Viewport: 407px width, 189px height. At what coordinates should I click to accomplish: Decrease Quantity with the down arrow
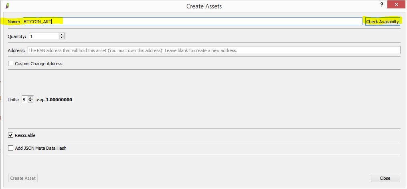(x=61, y=38)
